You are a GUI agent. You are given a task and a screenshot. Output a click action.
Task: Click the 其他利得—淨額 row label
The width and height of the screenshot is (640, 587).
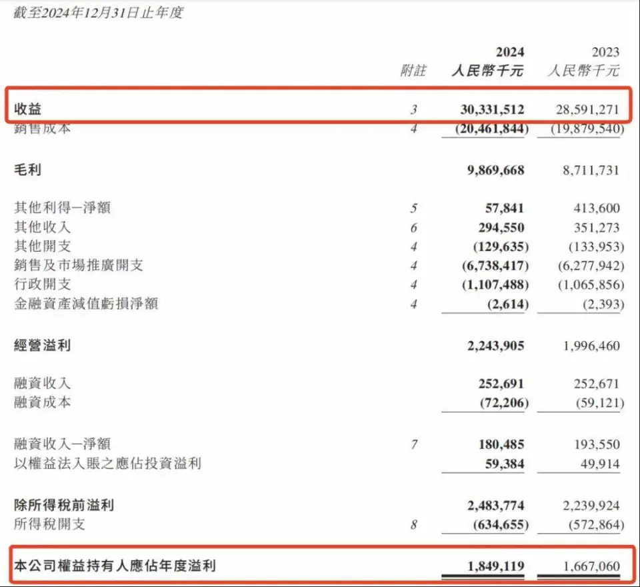coord(62,208)
